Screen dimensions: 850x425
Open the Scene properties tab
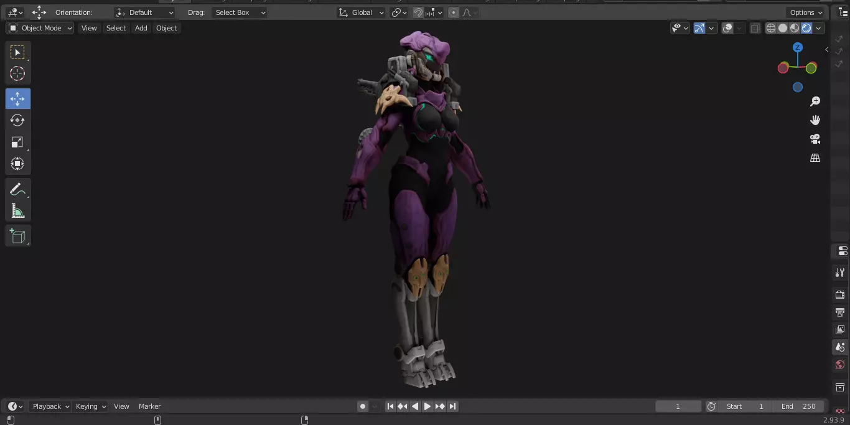(x=840, y=347)
